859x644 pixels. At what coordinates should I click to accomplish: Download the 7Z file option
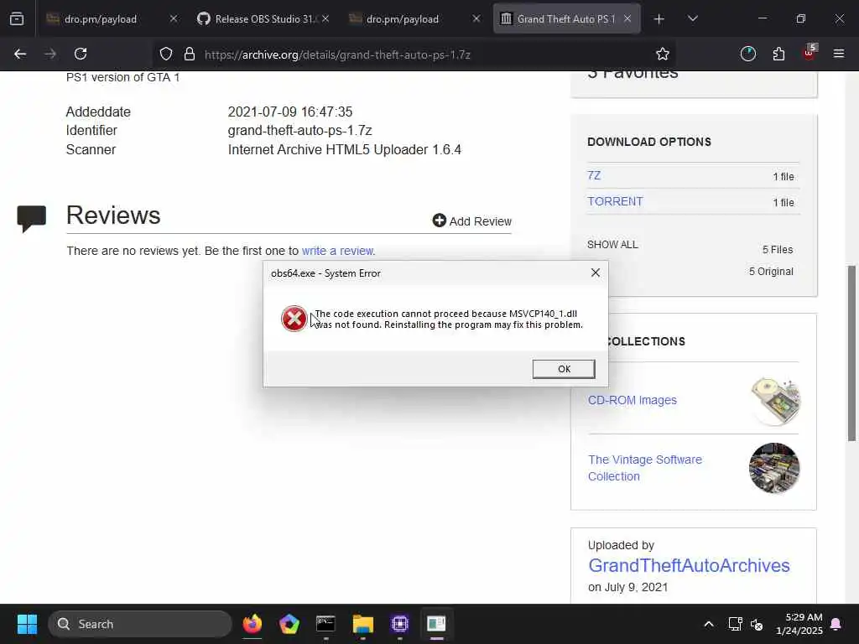(594, 175)
